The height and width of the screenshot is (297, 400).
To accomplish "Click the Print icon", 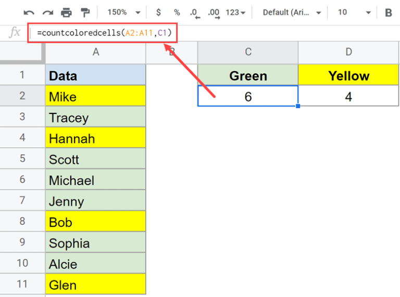I will (66, 12).
